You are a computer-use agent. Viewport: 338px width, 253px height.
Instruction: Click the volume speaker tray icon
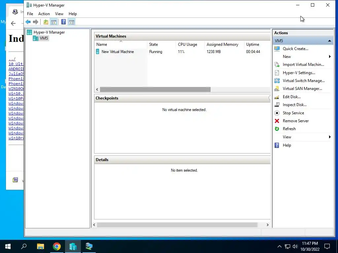(x=295, y=246)
